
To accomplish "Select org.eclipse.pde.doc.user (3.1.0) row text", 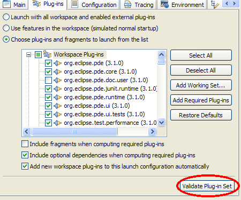I will click(x=106, y=80).
